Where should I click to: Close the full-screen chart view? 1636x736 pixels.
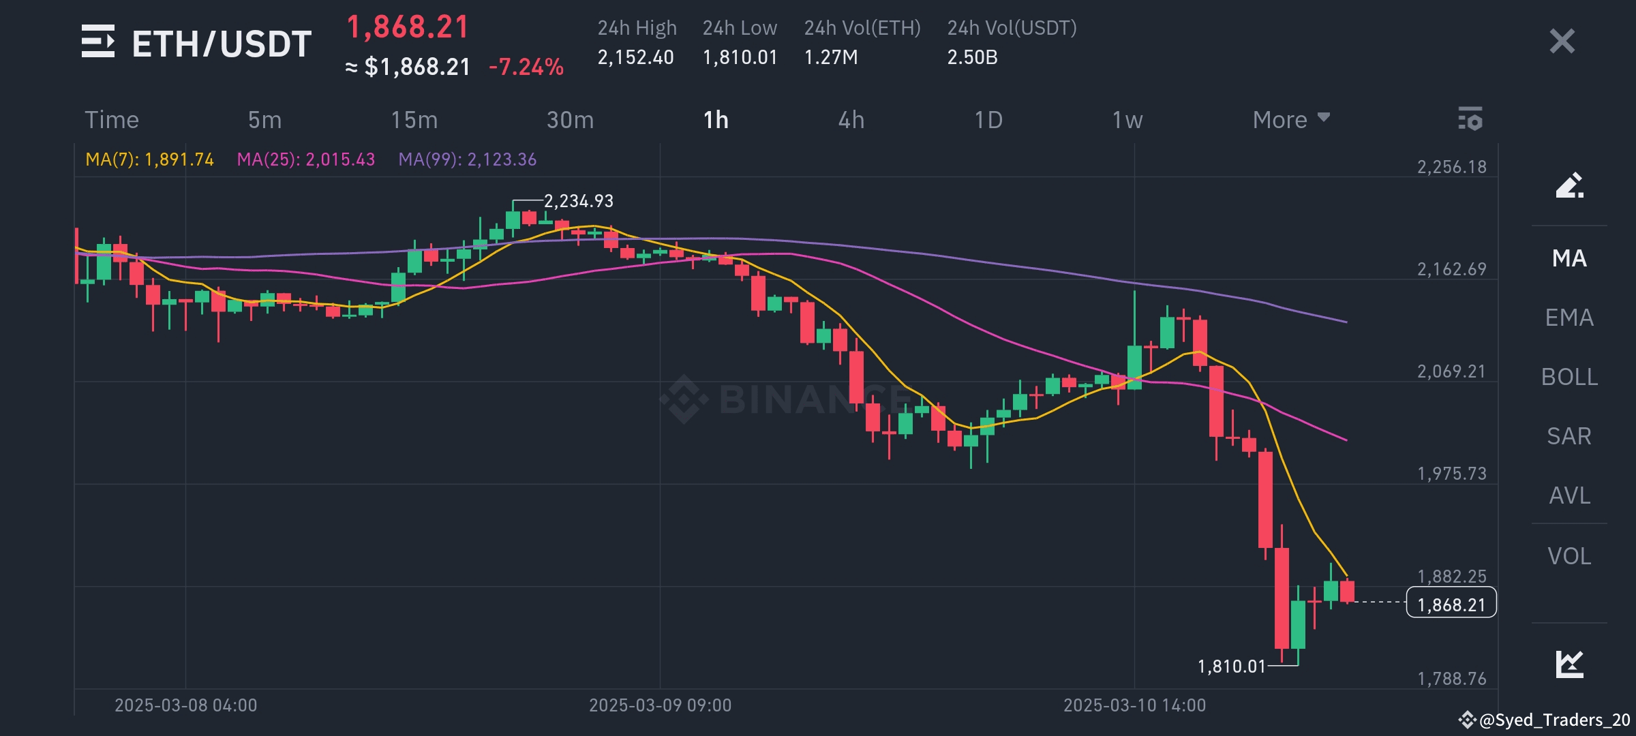click(1562, 42)
